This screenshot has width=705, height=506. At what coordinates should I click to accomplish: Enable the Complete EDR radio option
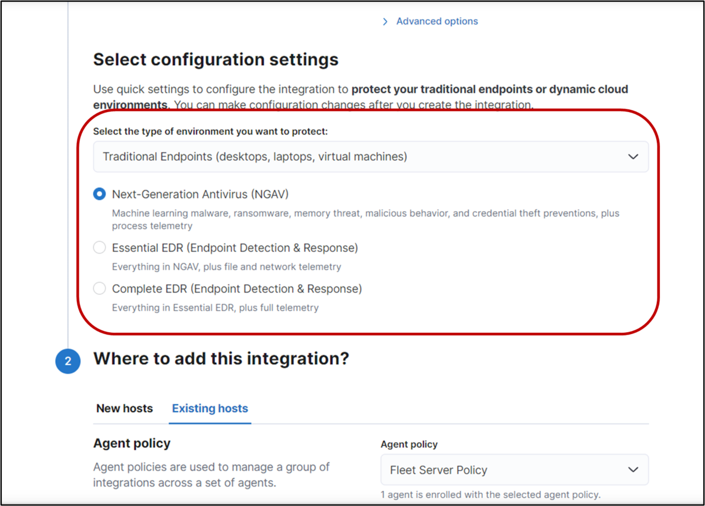[99, 289]
